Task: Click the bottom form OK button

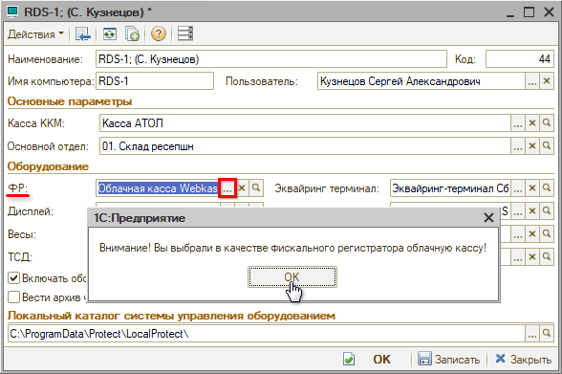Action: (381, 359)
